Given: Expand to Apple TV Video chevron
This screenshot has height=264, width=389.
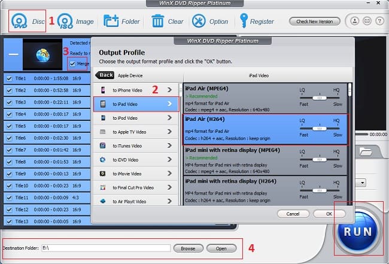Looking at the screenshot, I should coord(170,132).
